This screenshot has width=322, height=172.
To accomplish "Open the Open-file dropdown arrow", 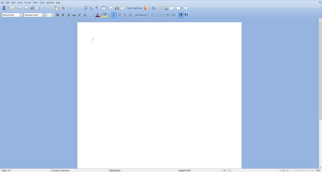I will click(16, 8).
